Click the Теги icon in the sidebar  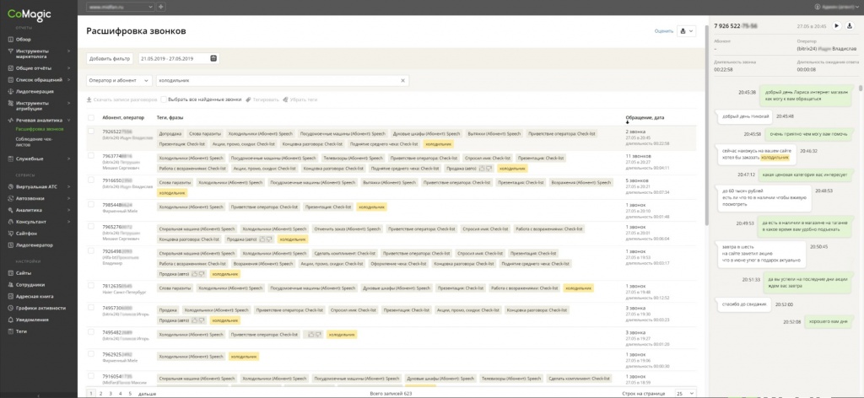click(8, 331)
